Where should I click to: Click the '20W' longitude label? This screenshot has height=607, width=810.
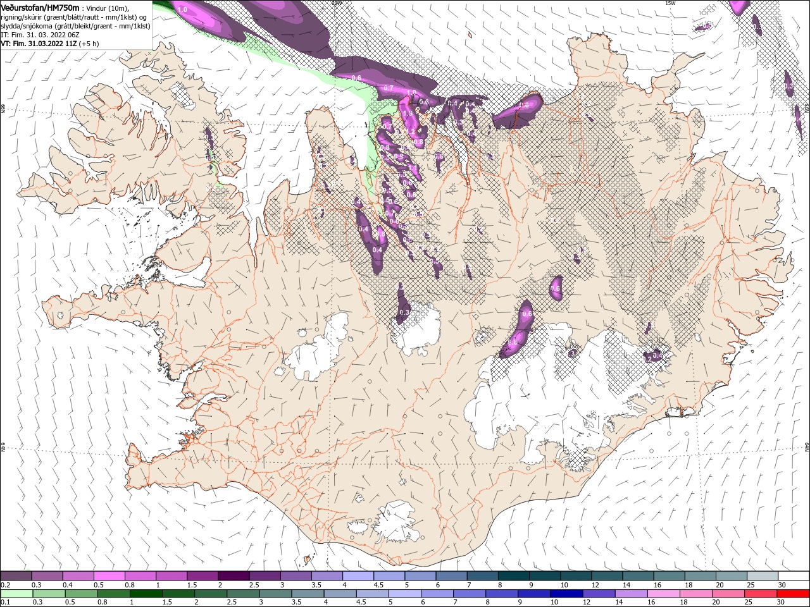click(x=336, y=3)
